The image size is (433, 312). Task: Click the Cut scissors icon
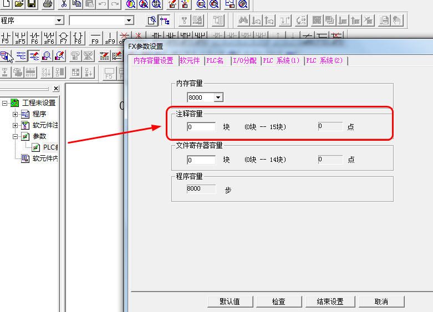(x=64, y=4)
